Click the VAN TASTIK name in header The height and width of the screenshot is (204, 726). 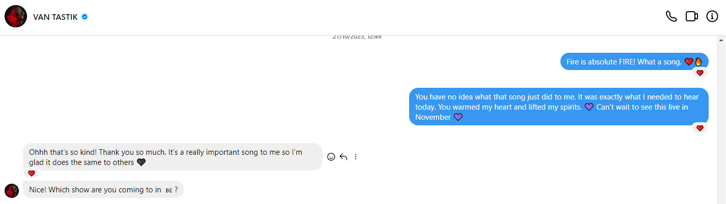pyautogui.click(x=55, y=17)
